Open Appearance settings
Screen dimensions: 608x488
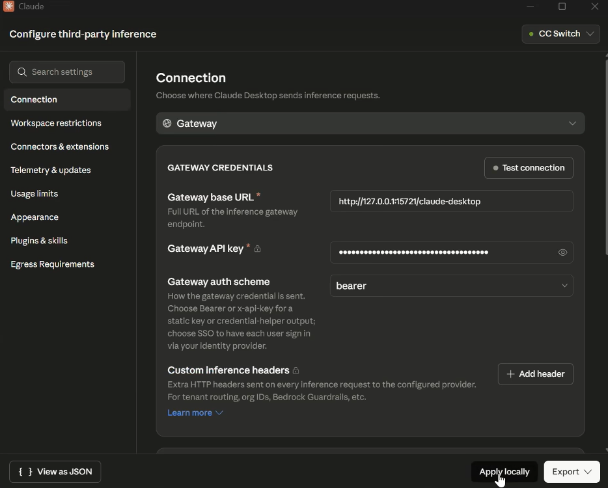pos(67,217)
